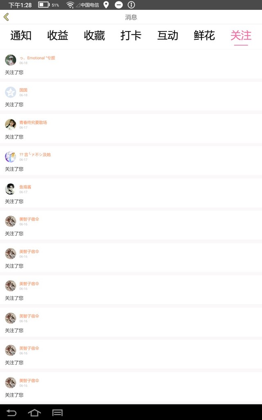Tap the location icon in status bar

tap(106, 5)
